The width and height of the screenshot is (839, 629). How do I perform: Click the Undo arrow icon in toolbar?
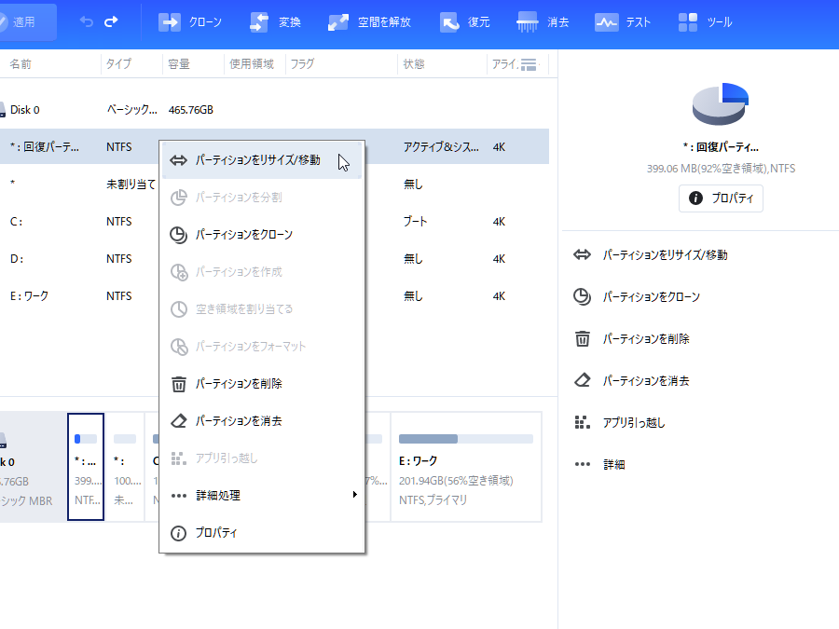click(87, 21)
